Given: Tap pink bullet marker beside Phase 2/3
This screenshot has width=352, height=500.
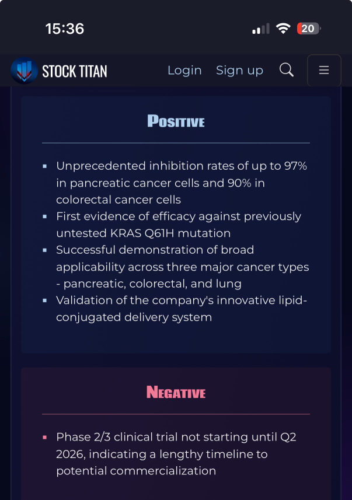Looking at the screenshot, I should click(45, 437).
